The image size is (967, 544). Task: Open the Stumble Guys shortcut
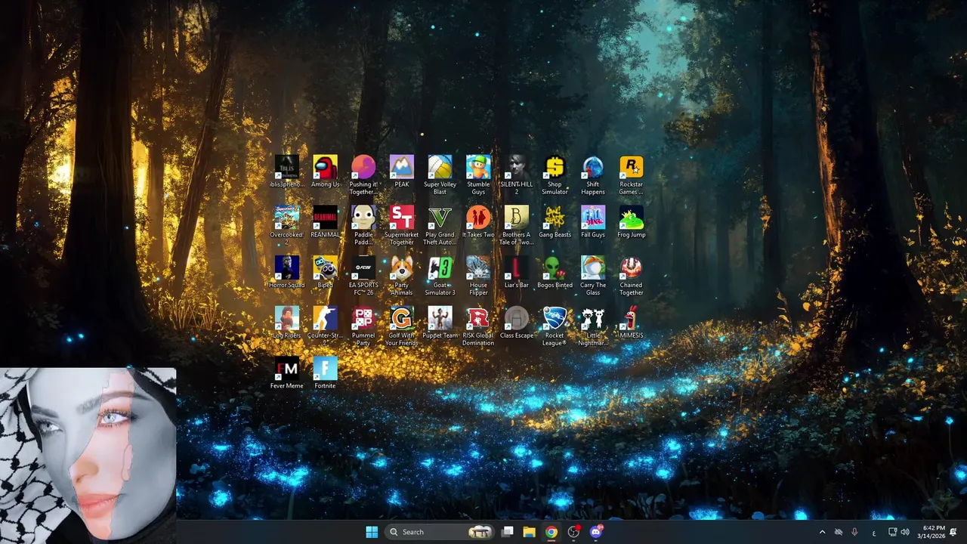point(478,175)
